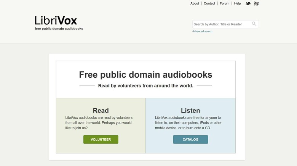Click the 'free for anyone to listen to' paragraph
The height and width of the screenshot is (166, 297).
(188, 123)
